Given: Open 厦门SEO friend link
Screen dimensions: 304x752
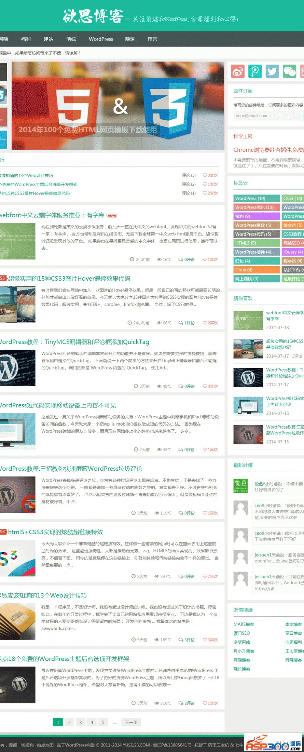Looking at the screenshot, I should tap(241, 633).
